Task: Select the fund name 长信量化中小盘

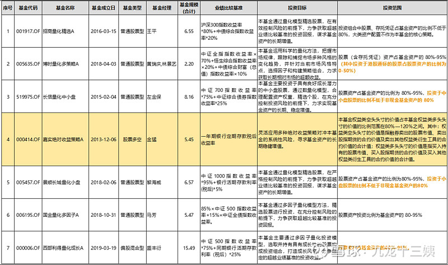Action: [x=59, y=97]
